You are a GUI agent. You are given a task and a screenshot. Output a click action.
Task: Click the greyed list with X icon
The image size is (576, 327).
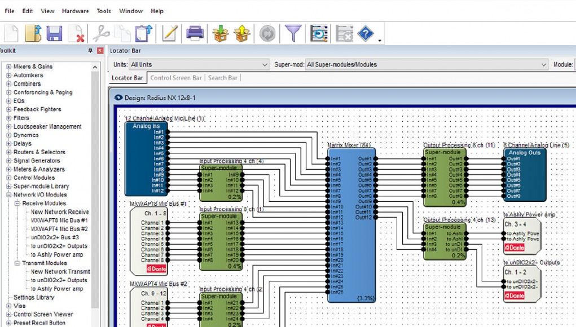(x=344, y=33)
